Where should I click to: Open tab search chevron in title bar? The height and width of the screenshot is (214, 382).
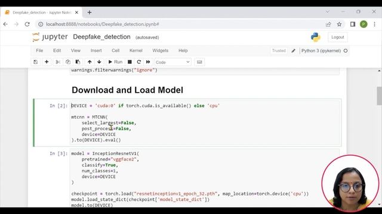328,12
